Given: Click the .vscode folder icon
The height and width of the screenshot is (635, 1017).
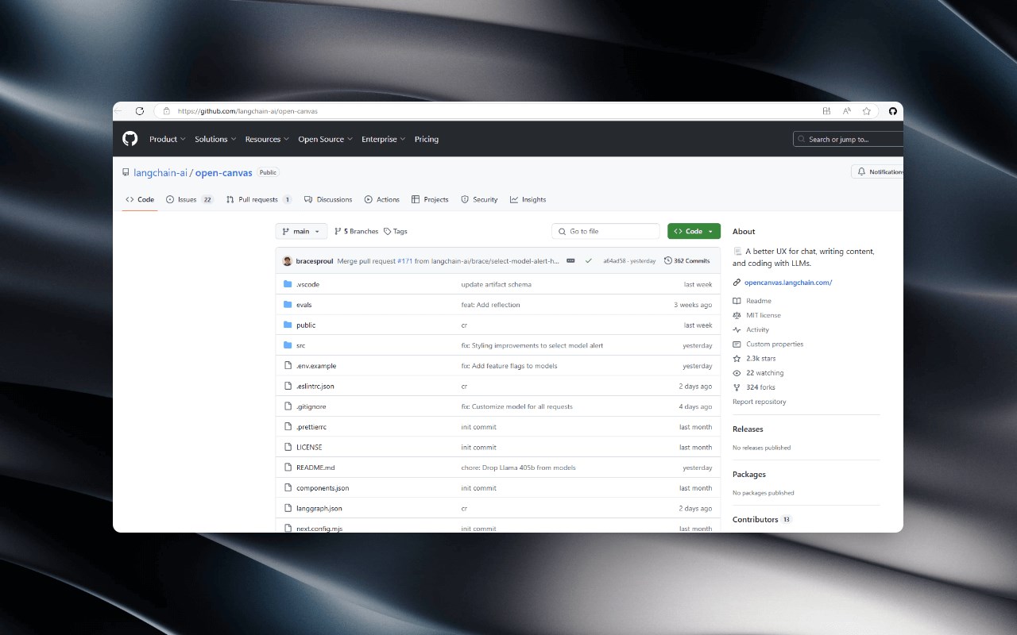Looking at the screenshot, I should coord(288,284).
